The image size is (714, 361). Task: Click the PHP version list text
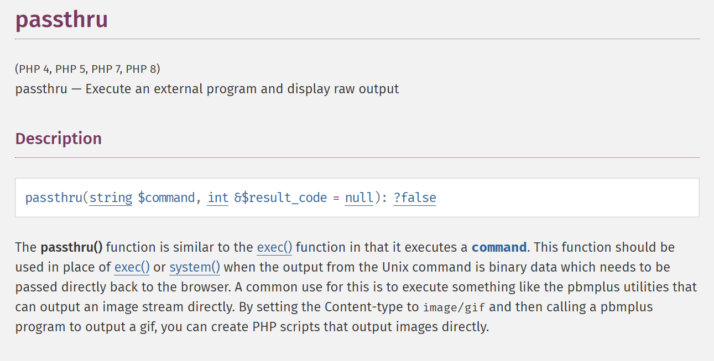[87, 69]
